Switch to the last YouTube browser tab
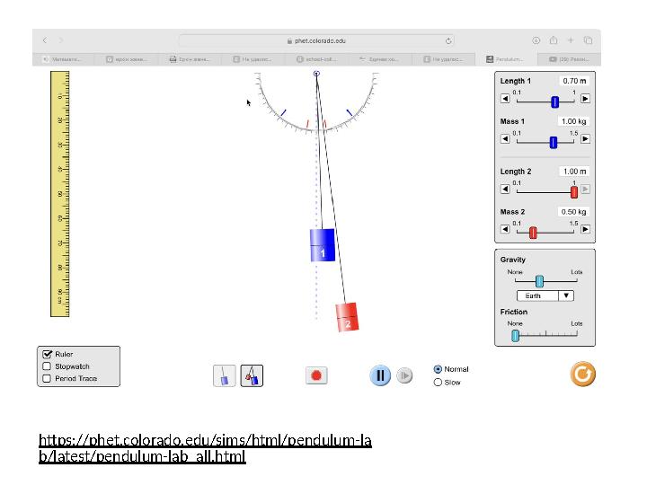647x485 pixels. click(570, 59)
